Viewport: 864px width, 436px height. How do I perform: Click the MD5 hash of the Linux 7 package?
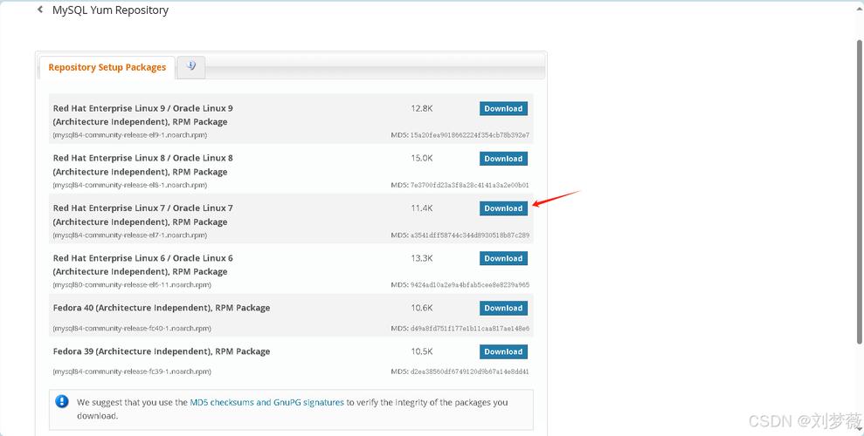pyautogui.click(x=469, y=235)
